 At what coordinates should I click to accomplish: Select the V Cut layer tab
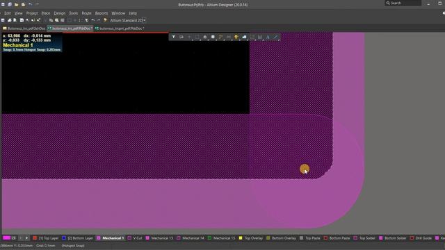coord(135,238)
